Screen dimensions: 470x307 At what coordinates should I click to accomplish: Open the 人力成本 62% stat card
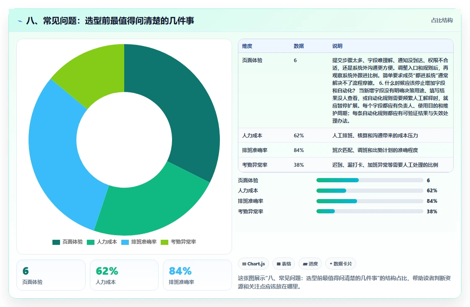(124, 275)
